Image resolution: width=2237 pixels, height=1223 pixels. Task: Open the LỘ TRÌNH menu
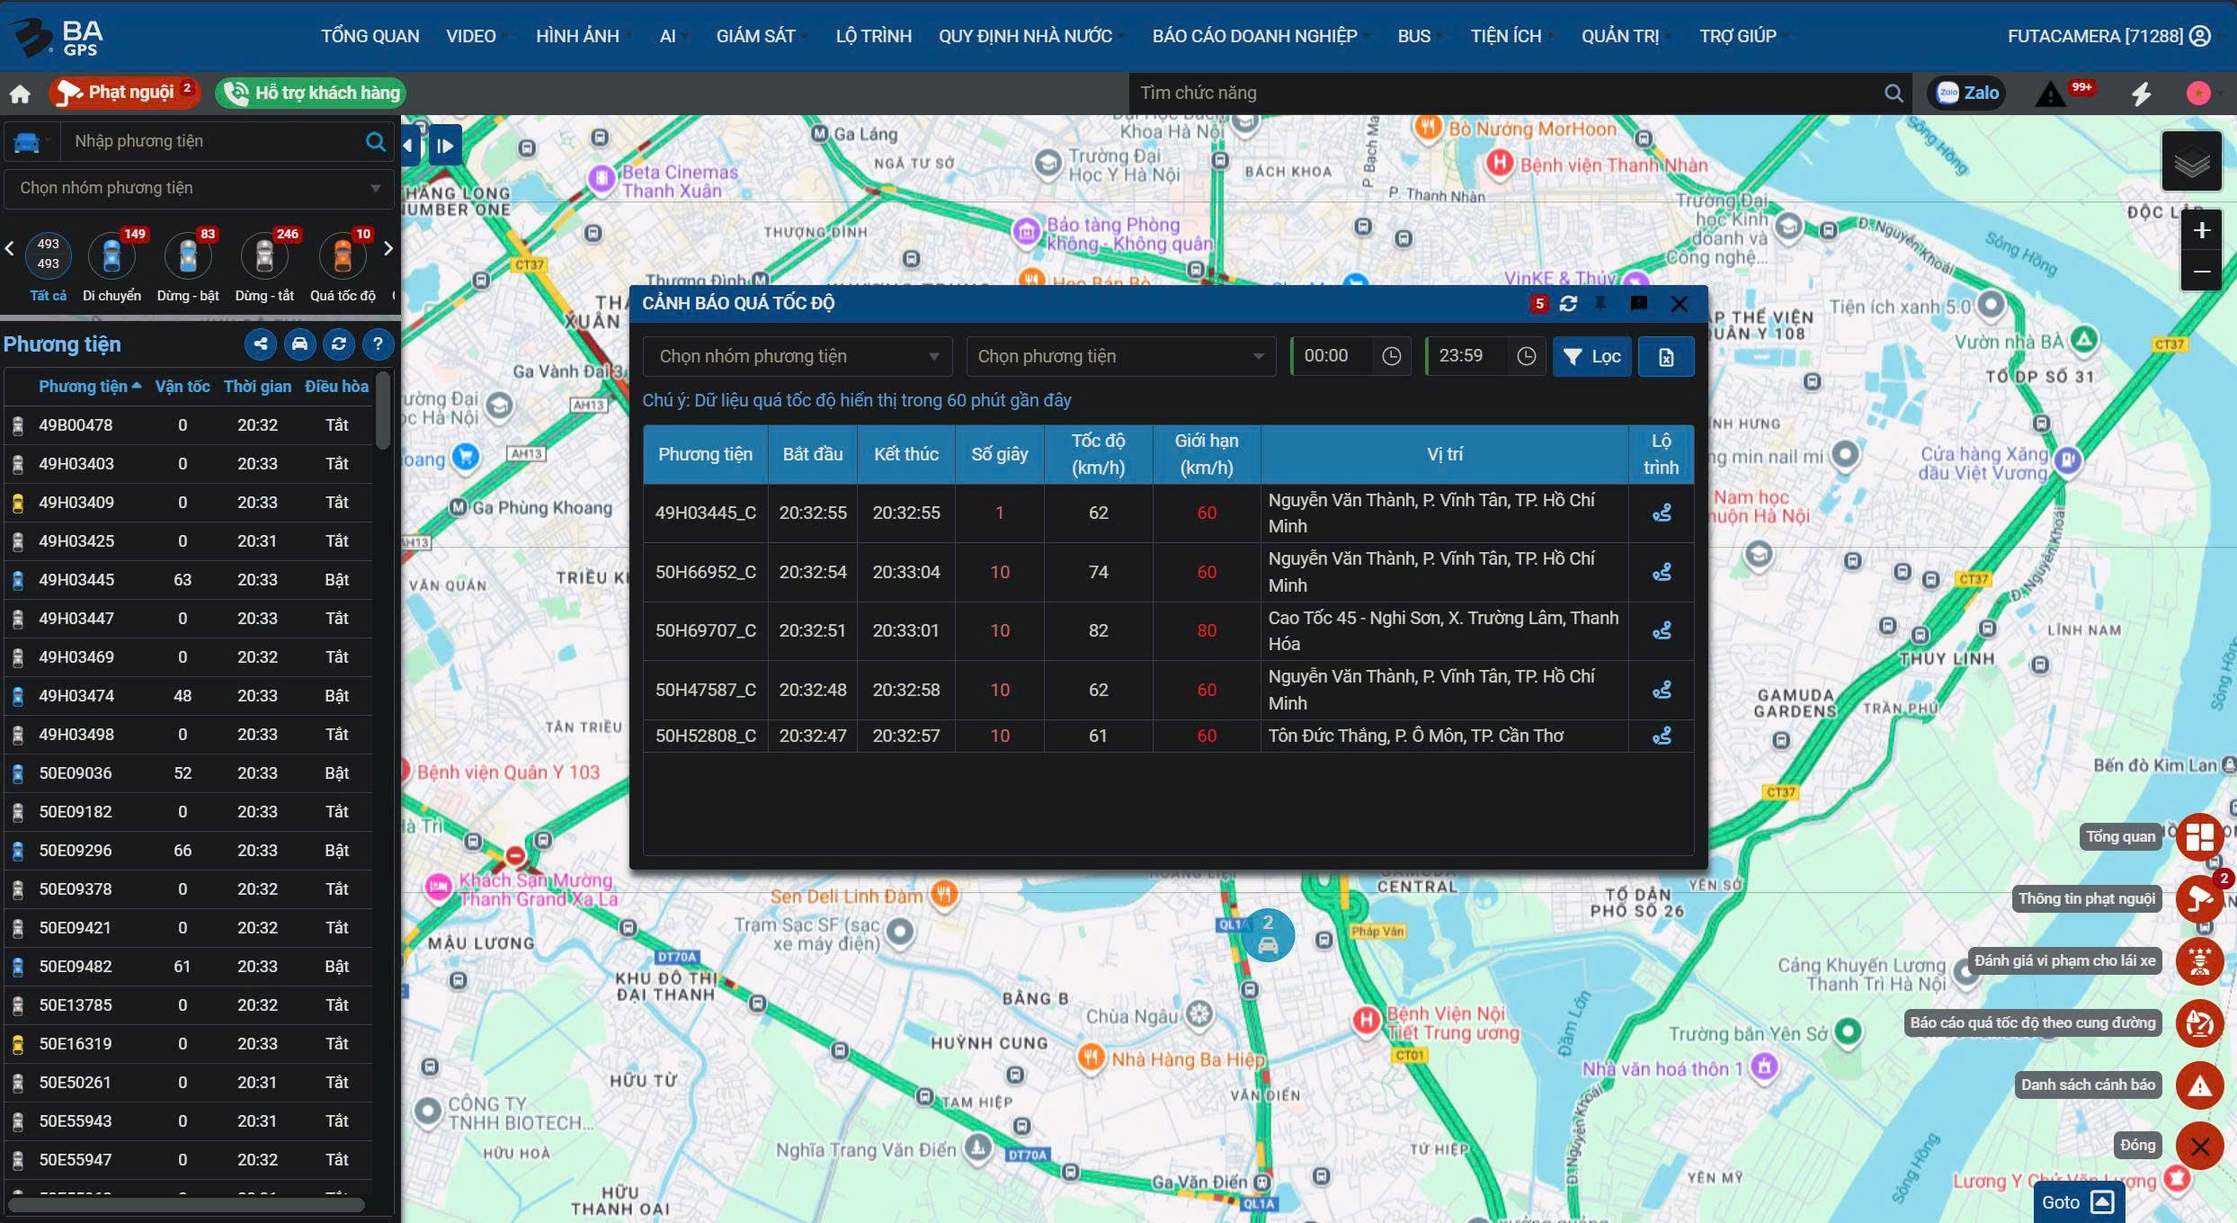tap(873, 36)
